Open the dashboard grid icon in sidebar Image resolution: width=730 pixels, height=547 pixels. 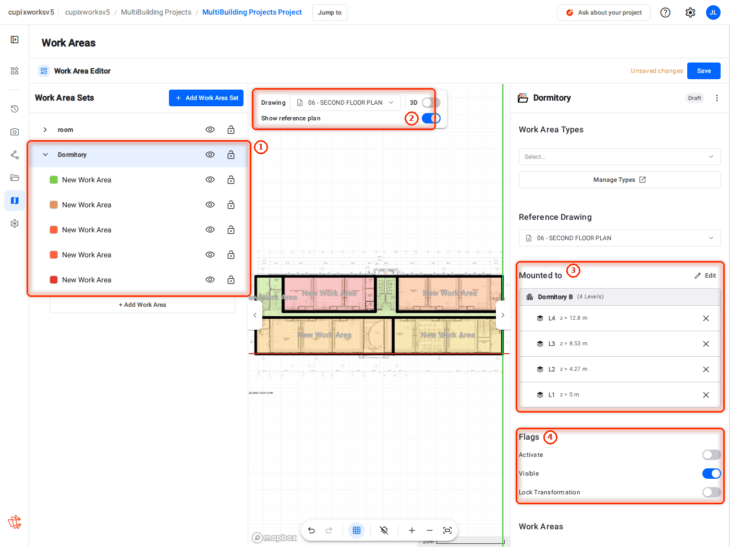coord(15,71)
